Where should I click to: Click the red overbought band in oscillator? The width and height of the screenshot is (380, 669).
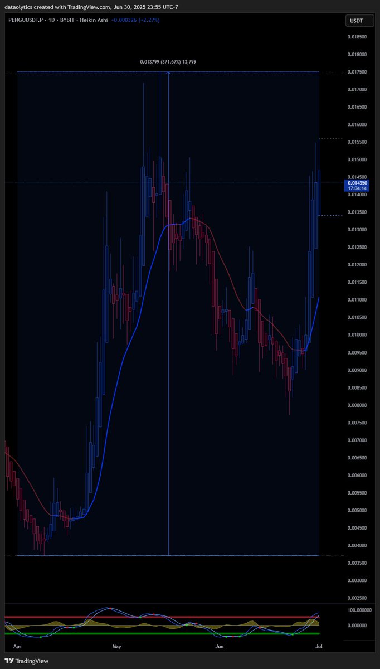click(162, 617)
